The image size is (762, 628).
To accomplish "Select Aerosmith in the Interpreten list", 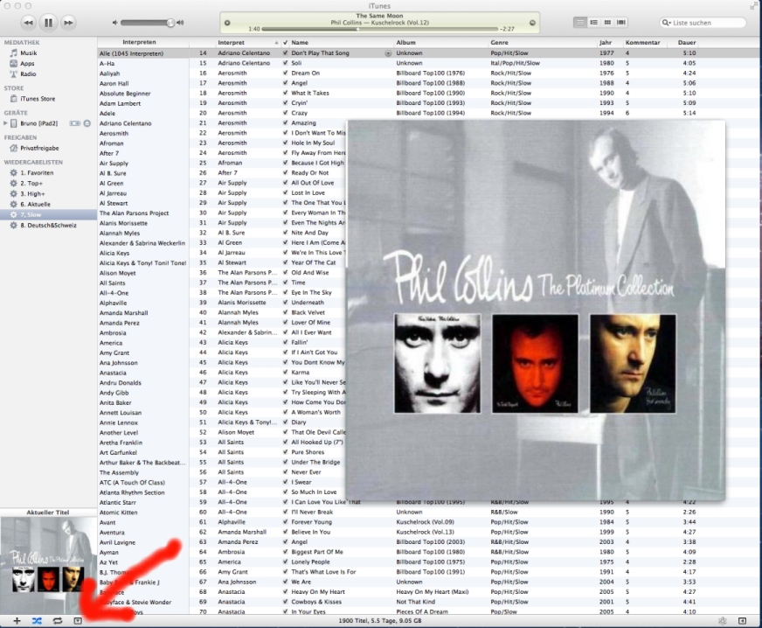I will click(112, 133).
